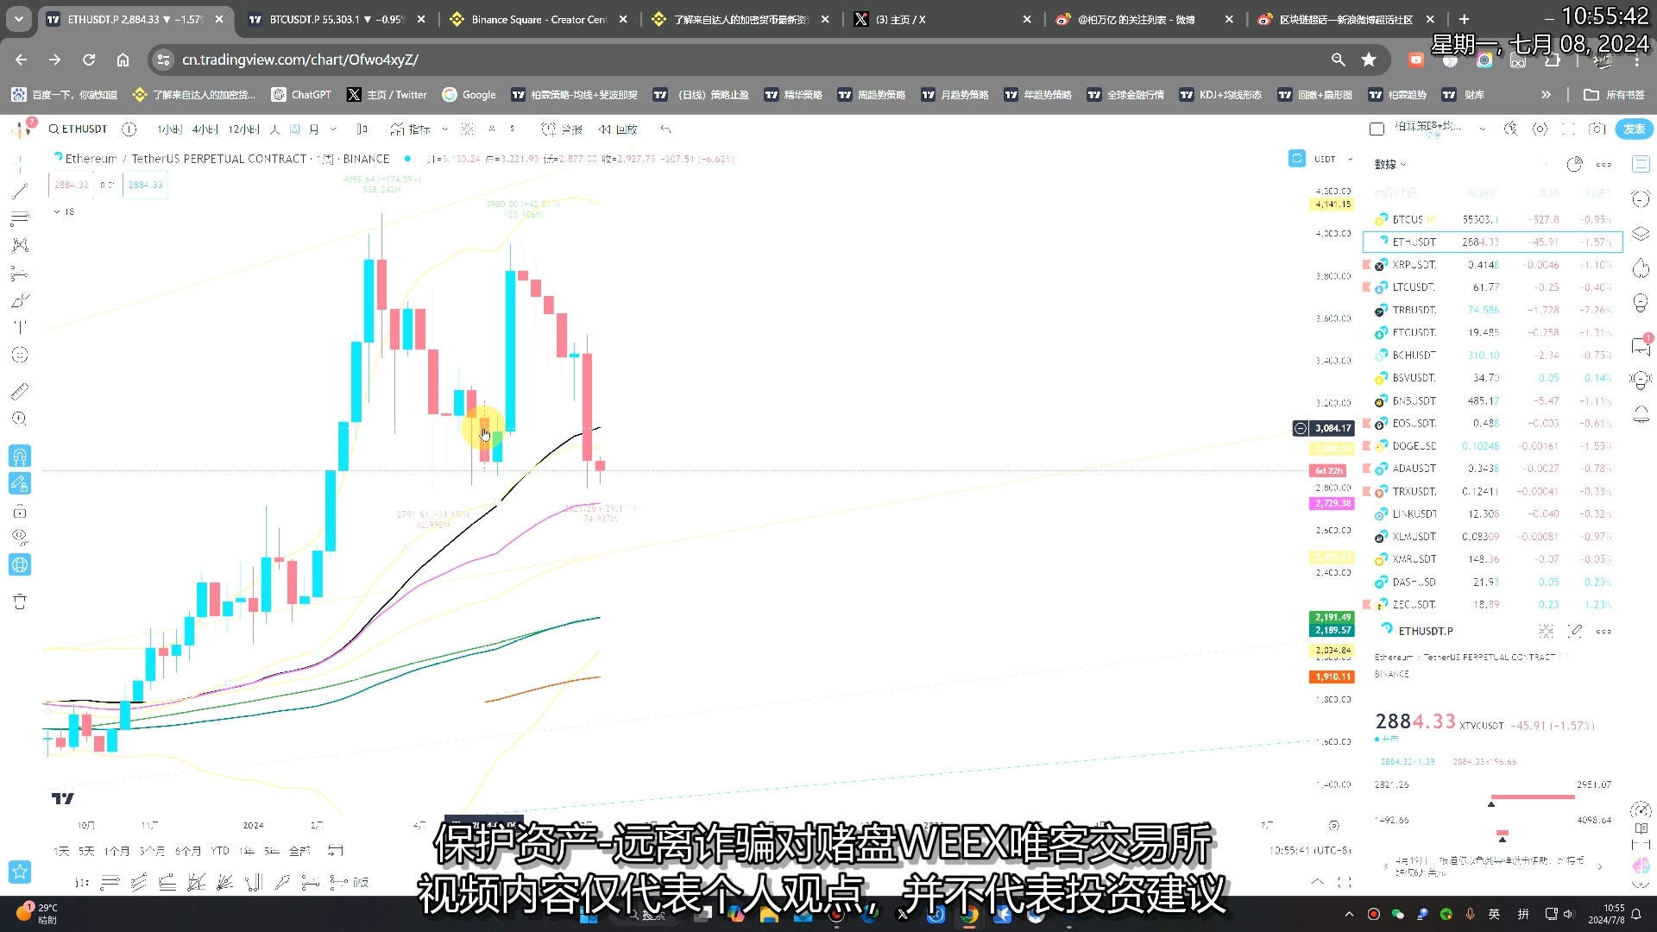This screenshot has height=932, width=1657.
Task: Expand the timeframe interval dropdown
Action: (x=333, y=129)
